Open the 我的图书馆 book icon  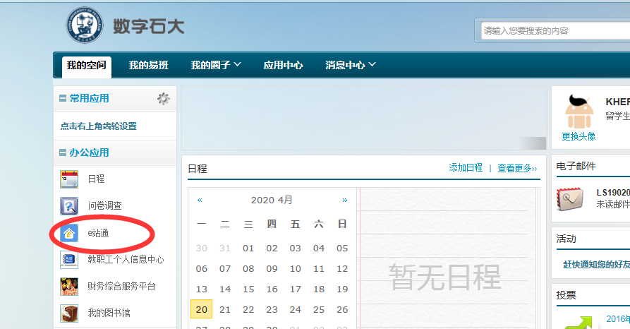coord(69,313)
